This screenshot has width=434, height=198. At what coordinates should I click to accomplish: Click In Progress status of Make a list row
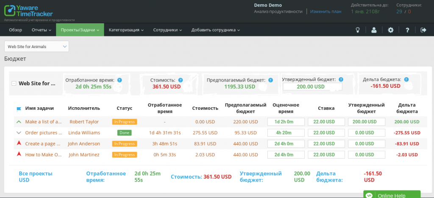(x=125, y=122)
